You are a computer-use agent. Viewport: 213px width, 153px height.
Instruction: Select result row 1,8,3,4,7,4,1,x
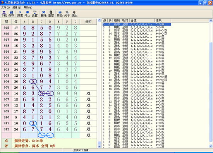137,142
